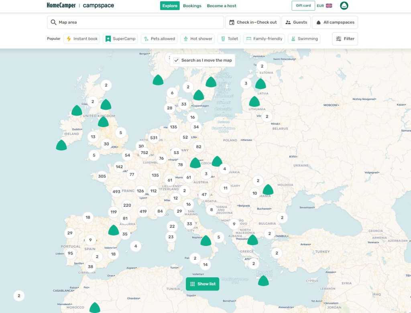Toggle the SuperCamp filter chip
Screen dimensions: 411x313
(x=120, y=39)
